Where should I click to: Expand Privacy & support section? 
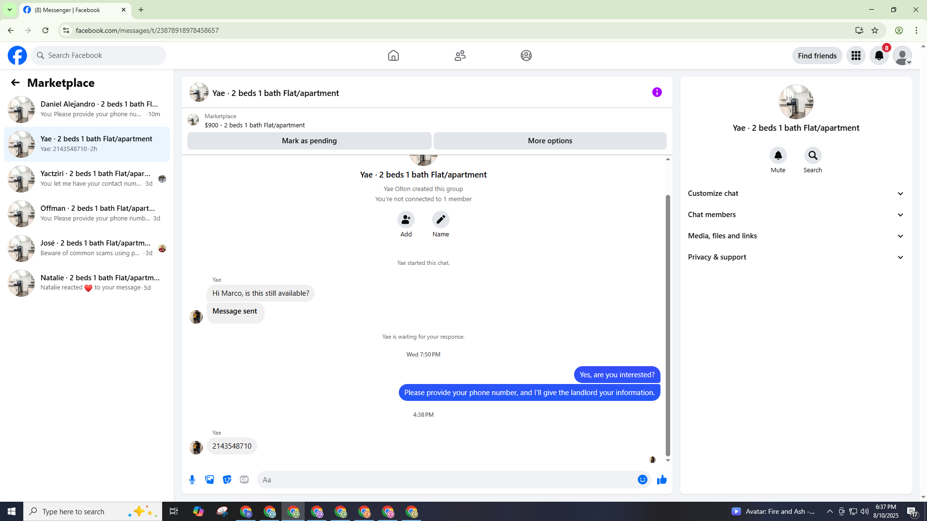tap(795, 257)
